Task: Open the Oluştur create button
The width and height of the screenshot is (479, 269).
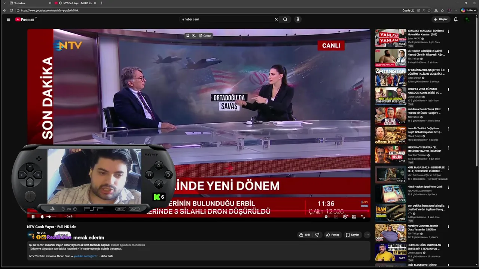Action: coord(441,19)
